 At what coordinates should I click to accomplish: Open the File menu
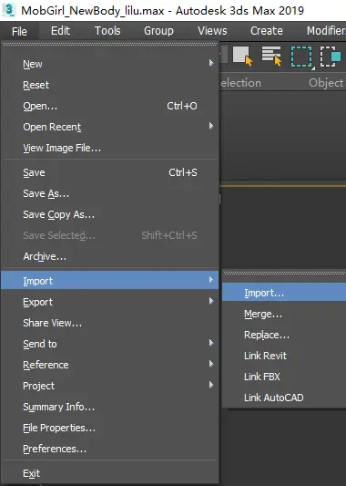pyautogui.click(x=19, y=31)
